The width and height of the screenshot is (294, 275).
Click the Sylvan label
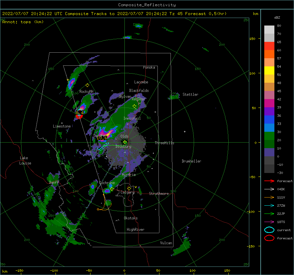[x=125, y=96]
